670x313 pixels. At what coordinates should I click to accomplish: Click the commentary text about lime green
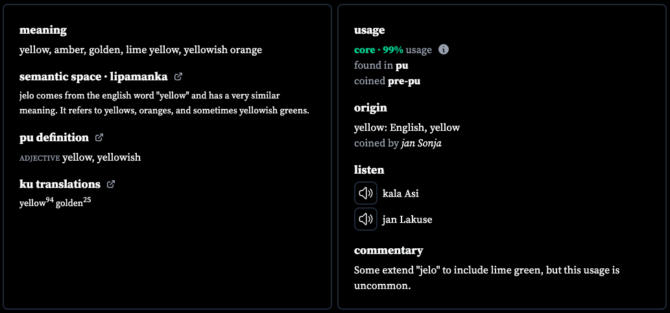click(x=486, y=278)
